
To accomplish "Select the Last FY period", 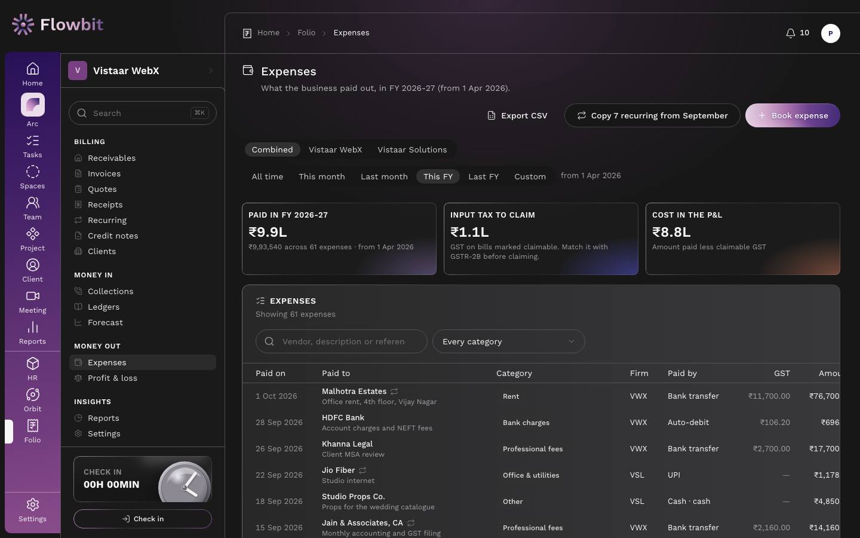I will coord(483,176).
